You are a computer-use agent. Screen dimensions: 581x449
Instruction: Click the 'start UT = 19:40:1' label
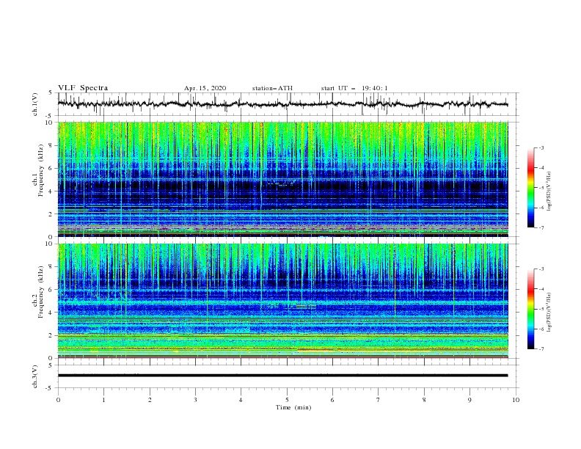[x=354, y=88]
